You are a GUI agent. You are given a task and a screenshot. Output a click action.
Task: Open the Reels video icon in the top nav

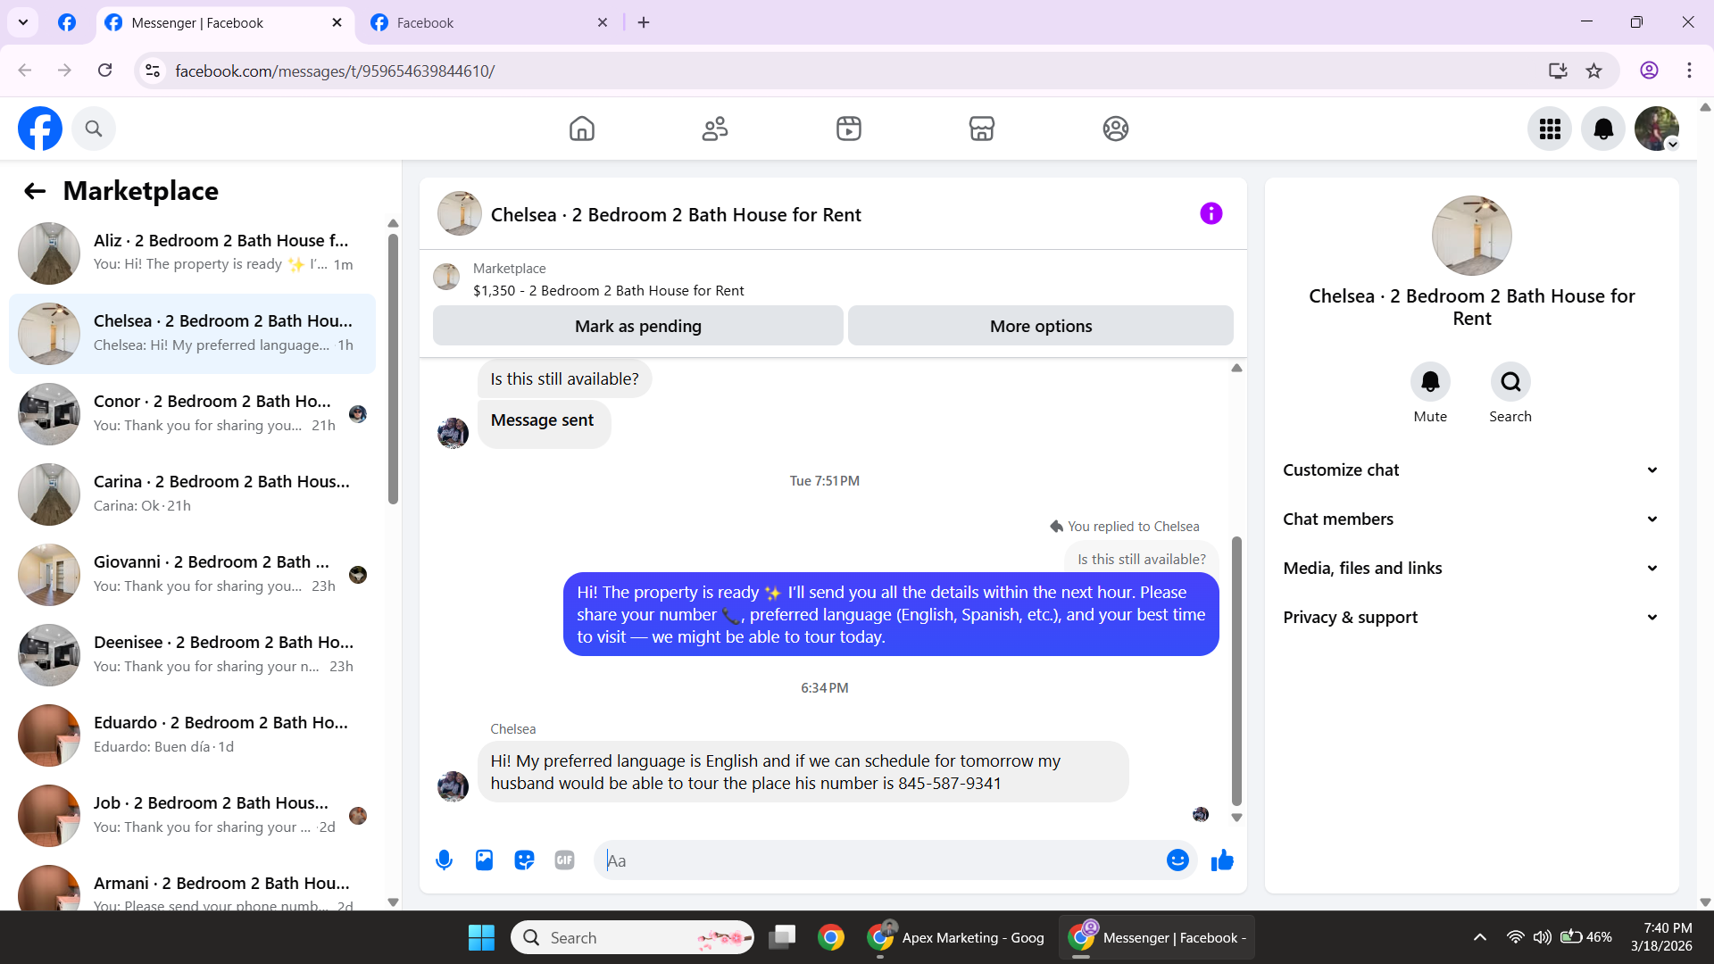(848, 129)
